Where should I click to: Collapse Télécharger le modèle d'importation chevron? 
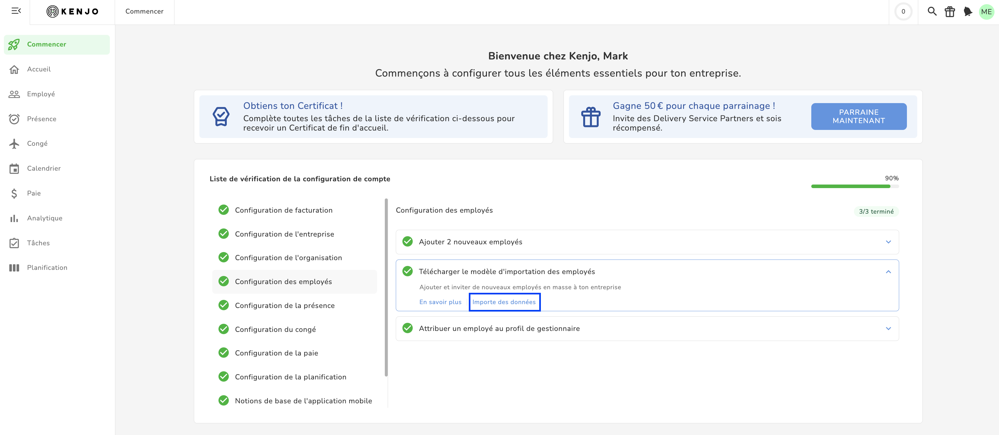point(888,271)
